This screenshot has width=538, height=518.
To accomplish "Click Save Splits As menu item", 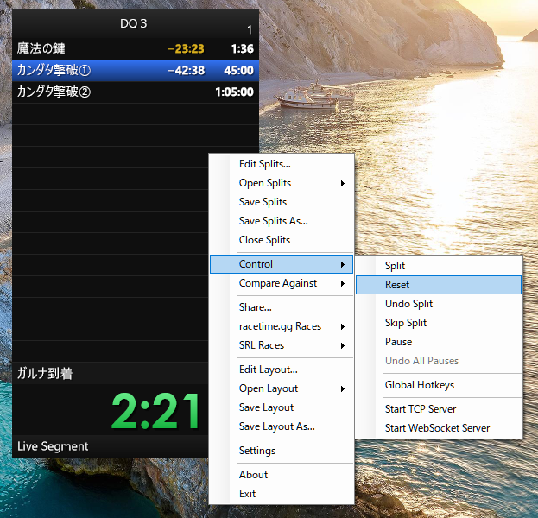I will tap(273, 221).
